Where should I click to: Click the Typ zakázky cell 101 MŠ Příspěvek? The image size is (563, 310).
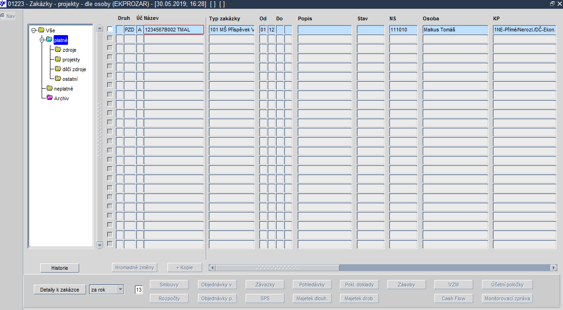click(x=232, y=30)
